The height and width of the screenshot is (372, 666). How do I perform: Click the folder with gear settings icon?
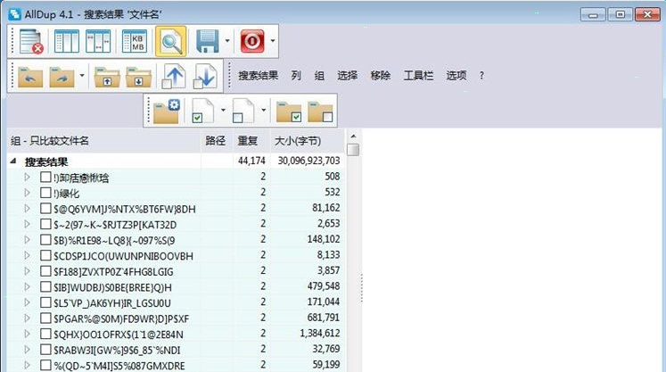pyautogui.click(x=166, y=112)
